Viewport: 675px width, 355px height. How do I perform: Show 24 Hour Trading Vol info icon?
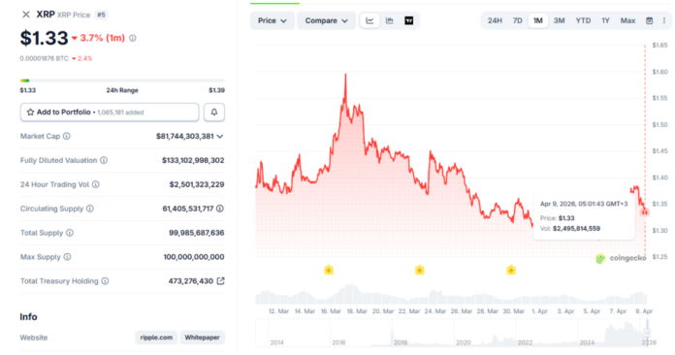96,184
